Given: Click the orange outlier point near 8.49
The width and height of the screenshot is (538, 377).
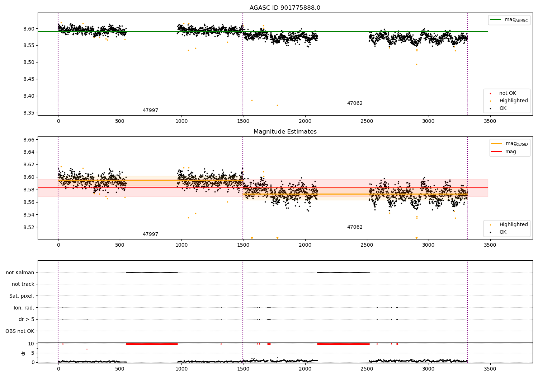Looking at the screenshot, I should pos(416,64).
